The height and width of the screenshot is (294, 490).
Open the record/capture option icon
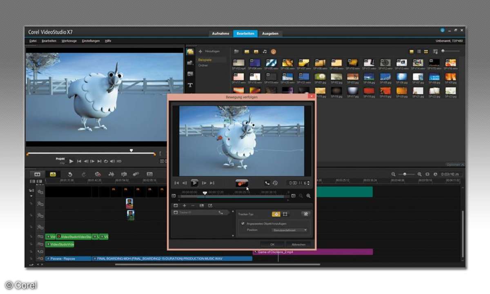tap(98, 174)
